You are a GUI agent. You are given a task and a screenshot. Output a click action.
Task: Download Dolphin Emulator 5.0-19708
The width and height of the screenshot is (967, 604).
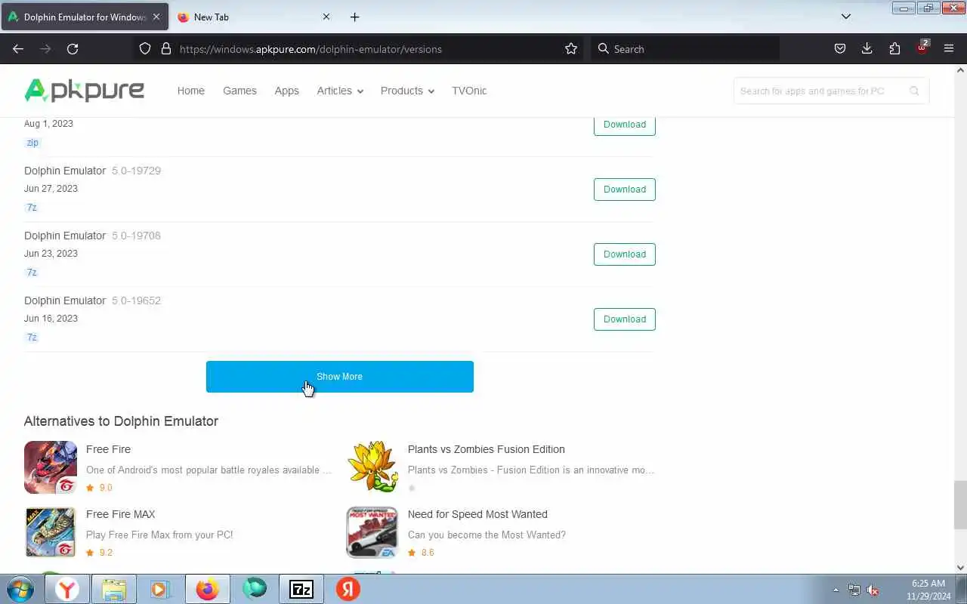tap(625, 254)
